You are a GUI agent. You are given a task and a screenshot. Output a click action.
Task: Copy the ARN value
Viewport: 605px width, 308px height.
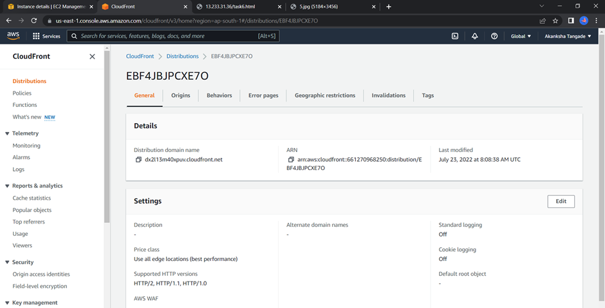[291, 160]
